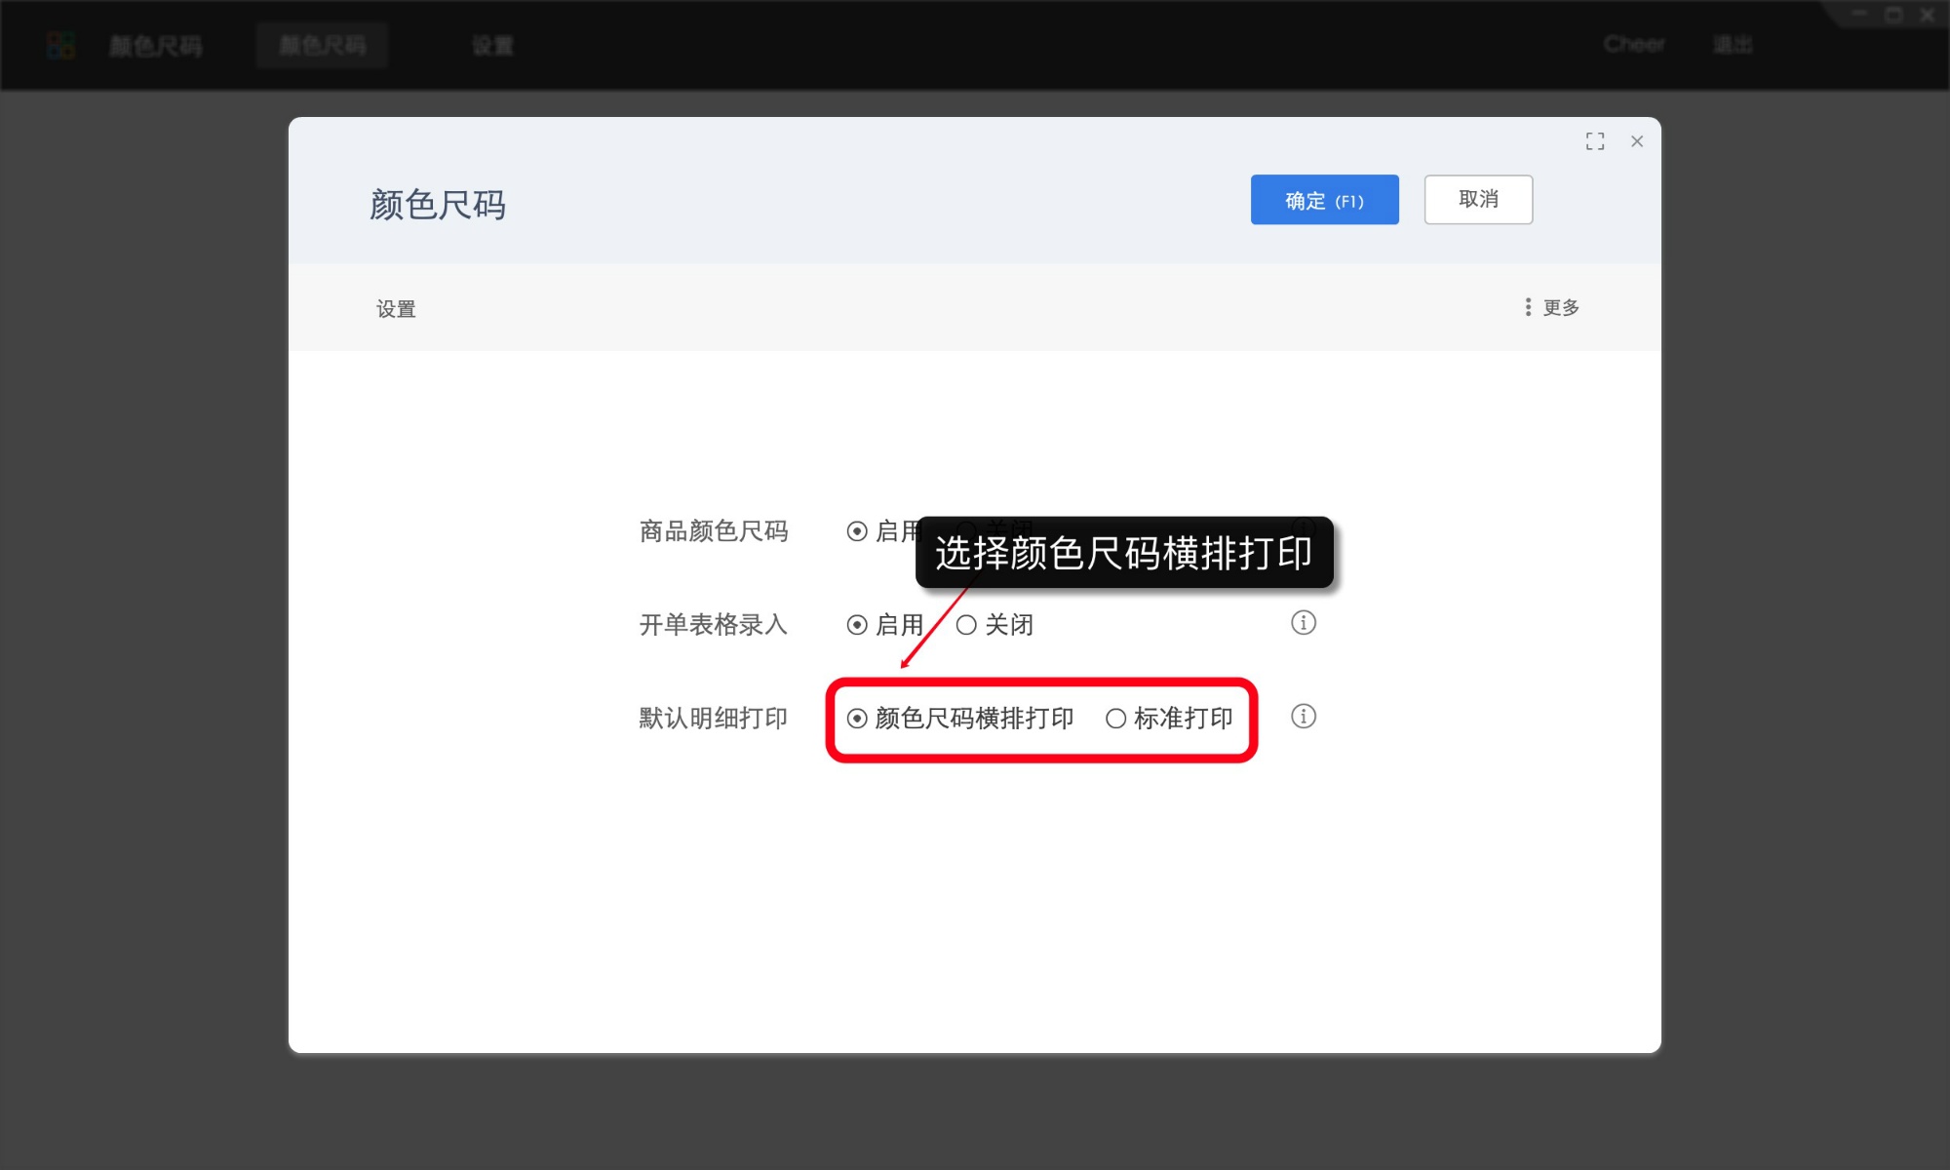Viewport: 1950px width, 1170px height.
Task: Click the 开单表格录入 label
Action: point(713,625)
